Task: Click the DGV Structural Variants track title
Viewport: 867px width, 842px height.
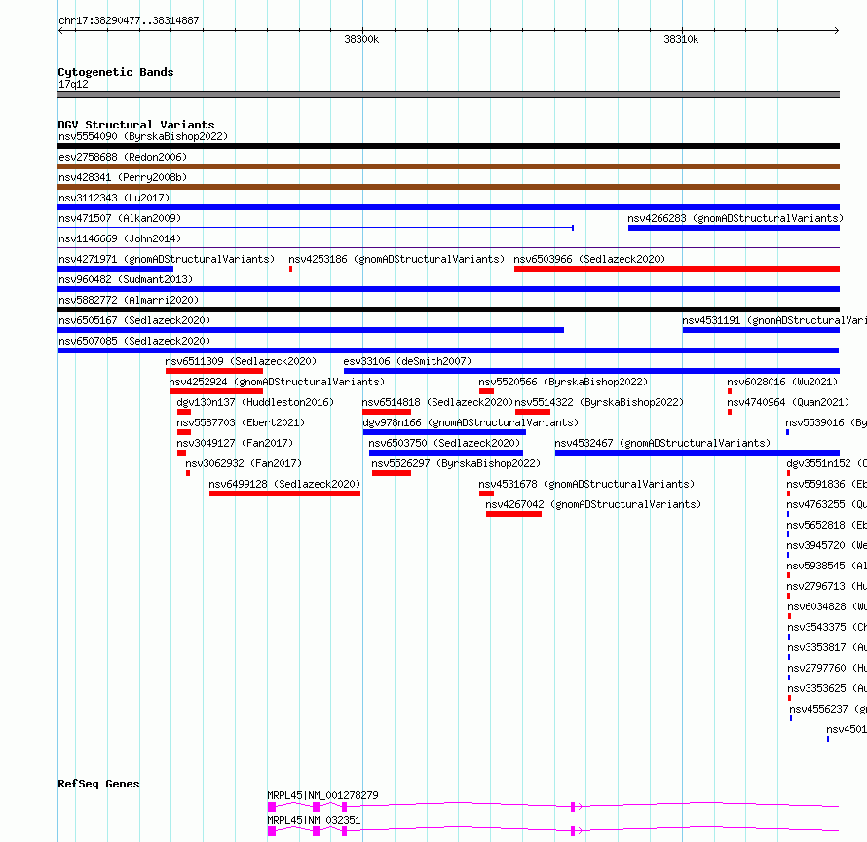Action: tap(136, 125)
